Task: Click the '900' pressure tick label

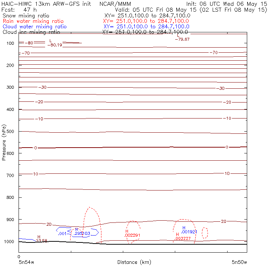Action: (10, 220)
